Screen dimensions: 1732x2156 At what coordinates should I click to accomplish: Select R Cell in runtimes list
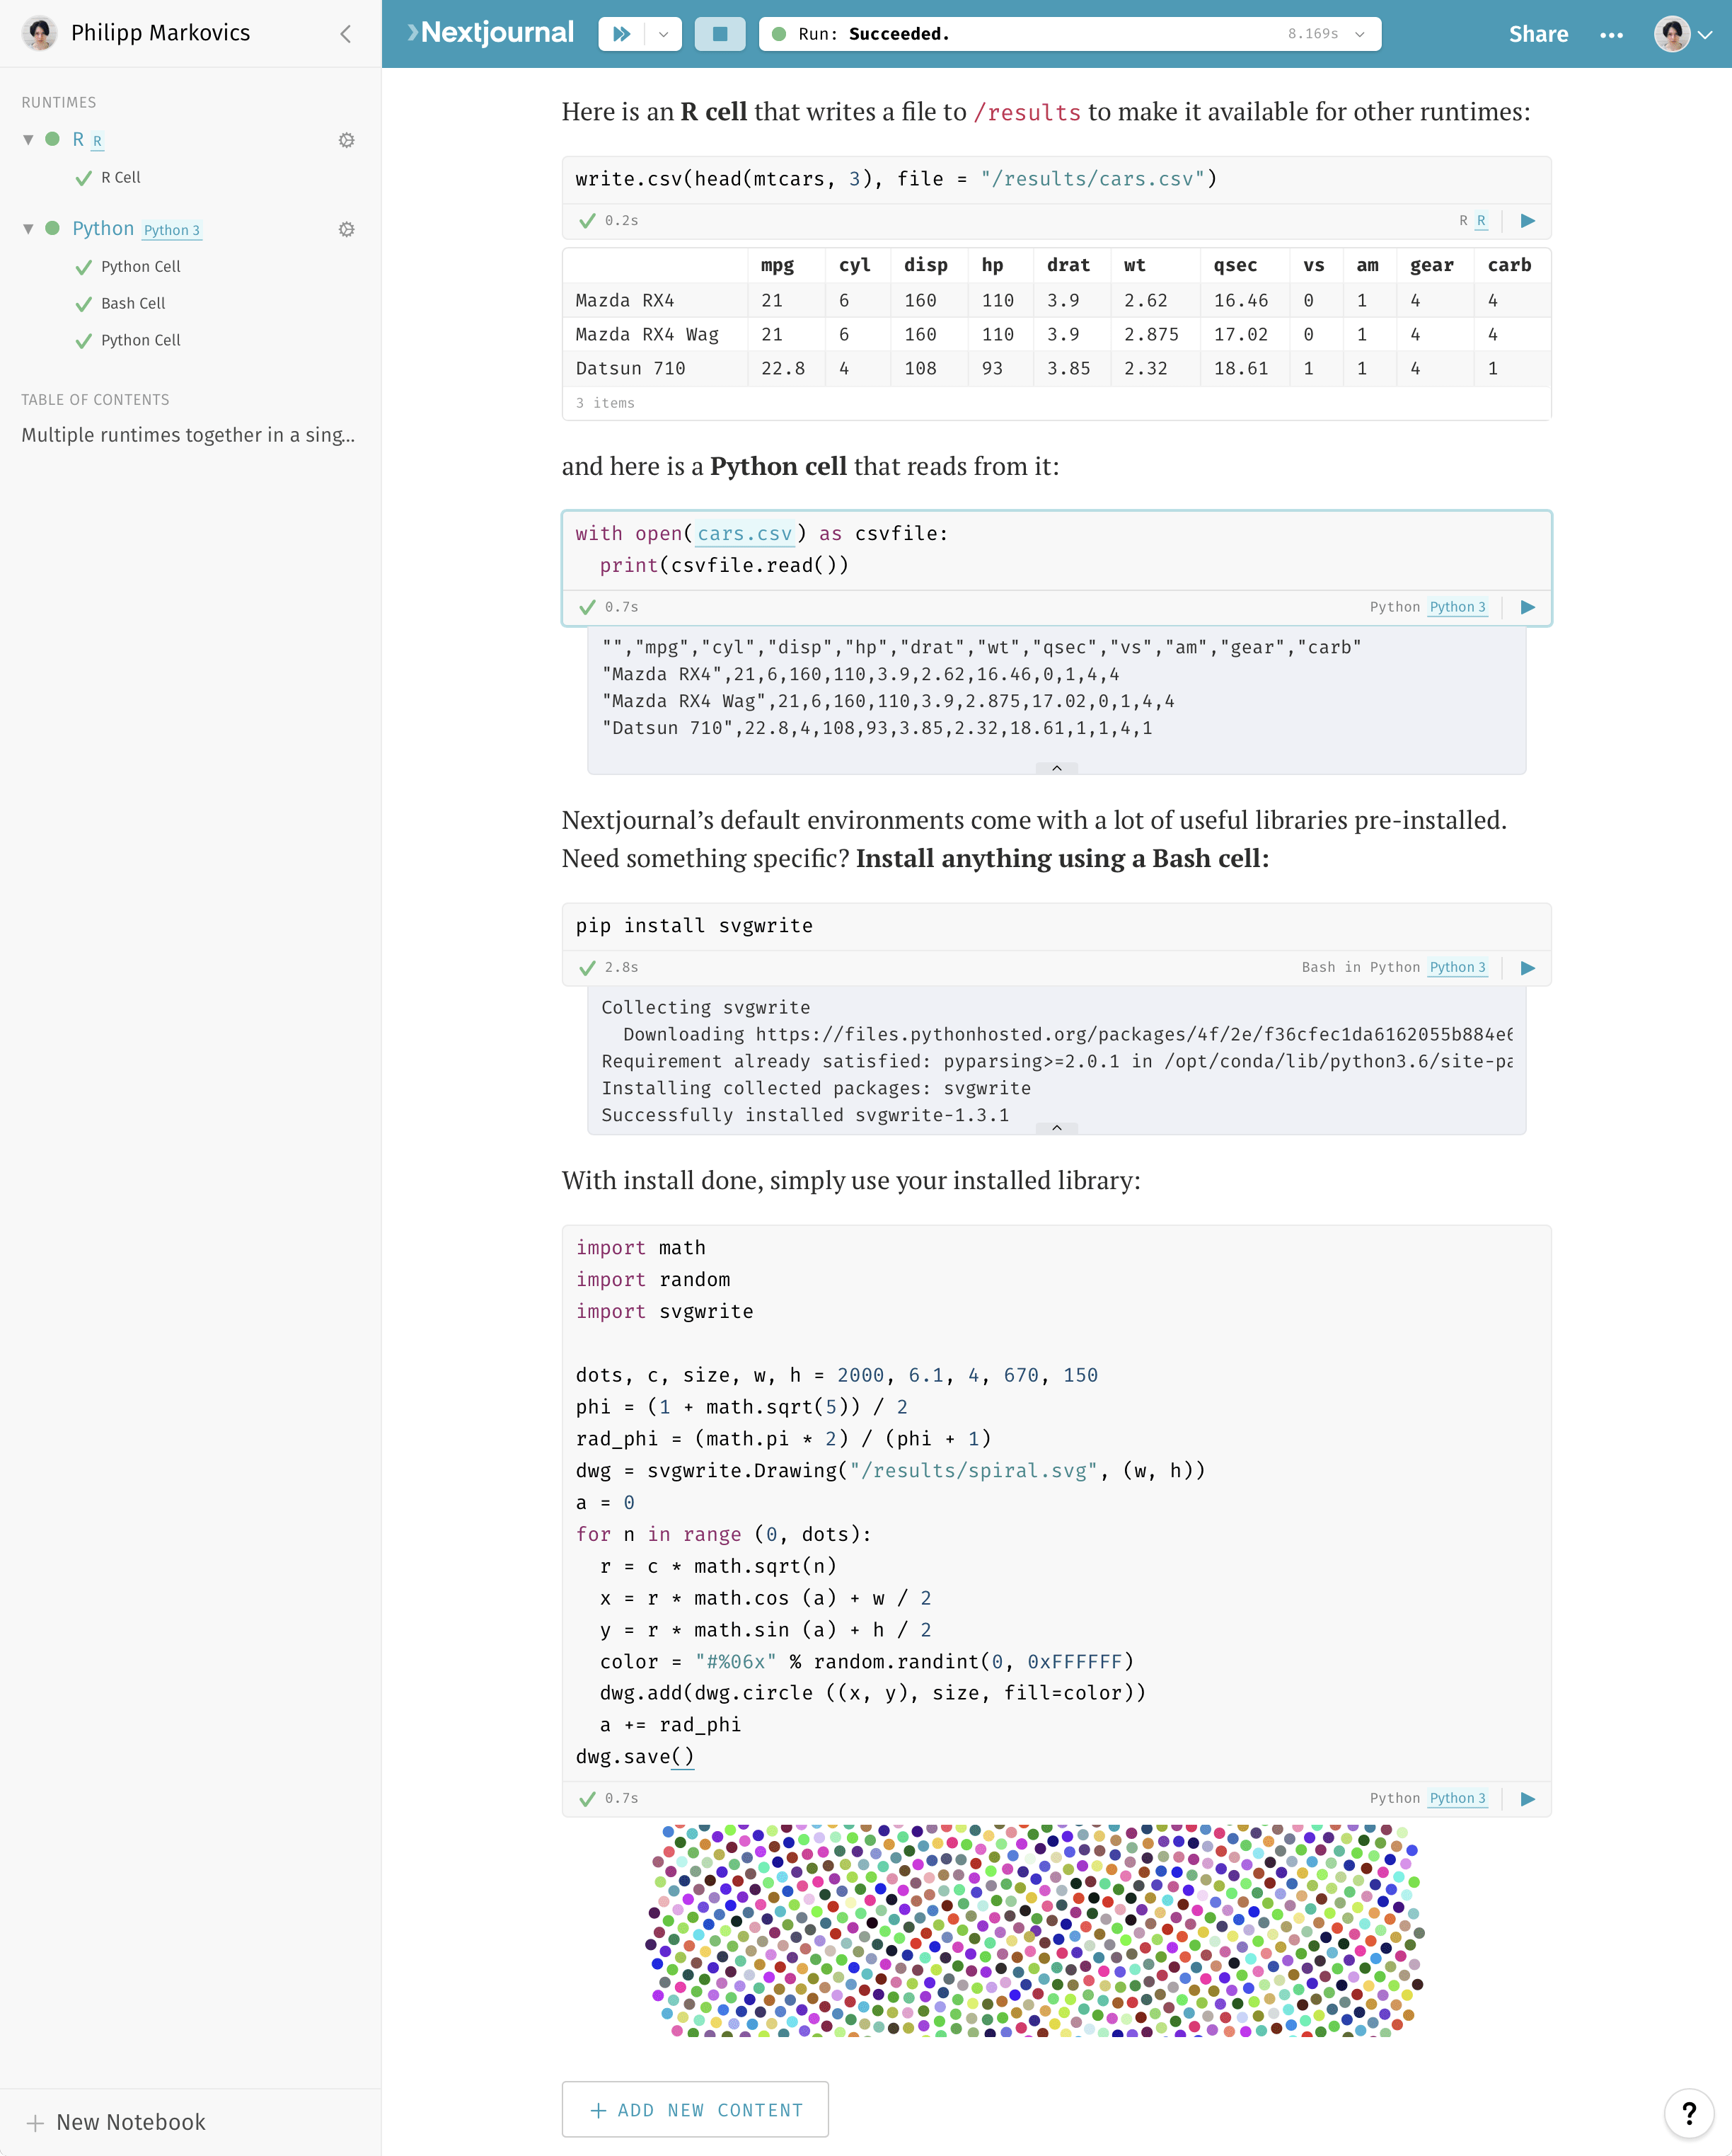point(120,178)
